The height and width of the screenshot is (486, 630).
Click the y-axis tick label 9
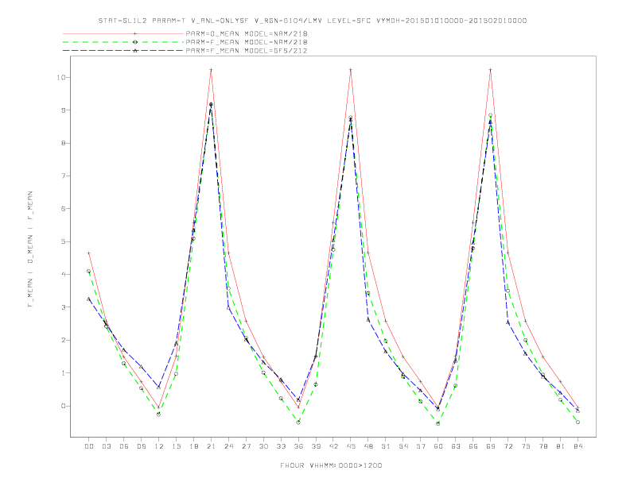click(64, 110)
